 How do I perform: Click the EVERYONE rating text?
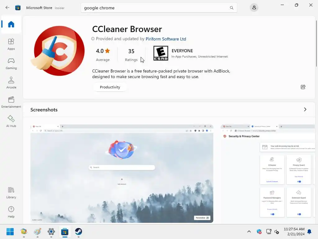pyautogui.click(x=182, y=51)
